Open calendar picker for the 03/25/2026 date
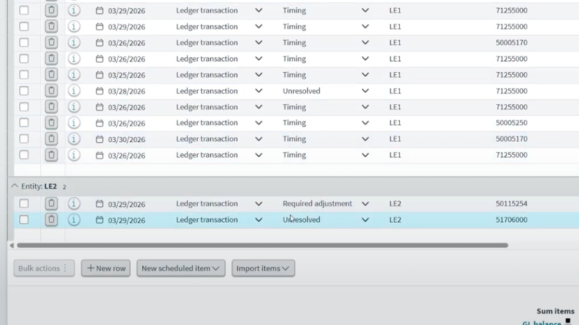Viewport: 579px width, 325px height. coord(100,75)
